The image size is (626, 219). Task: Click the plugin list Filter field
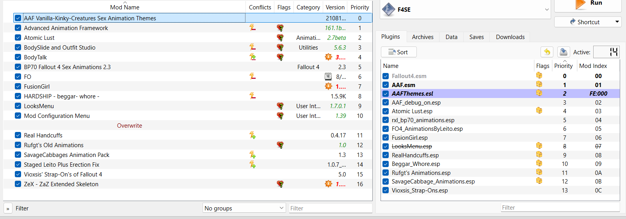[560, 208]
